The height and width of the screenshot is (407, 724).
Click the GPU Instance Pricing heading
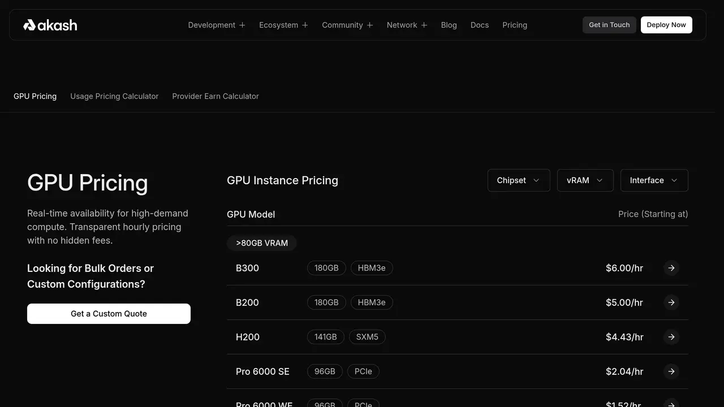coord(282,180)
